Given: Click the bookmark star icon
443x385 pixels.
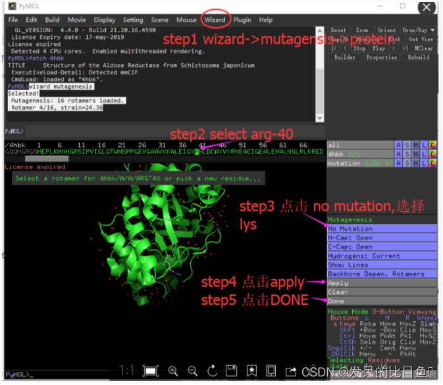Looking at the screenshot, I should pos(251,371).
